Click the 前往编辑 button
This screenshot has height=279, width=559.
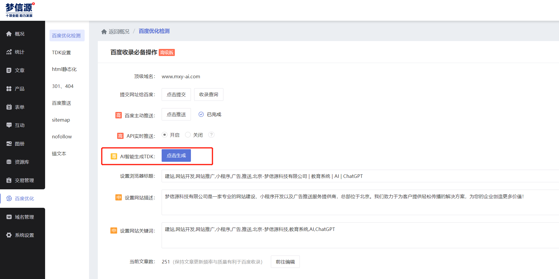tap(285, 262)
